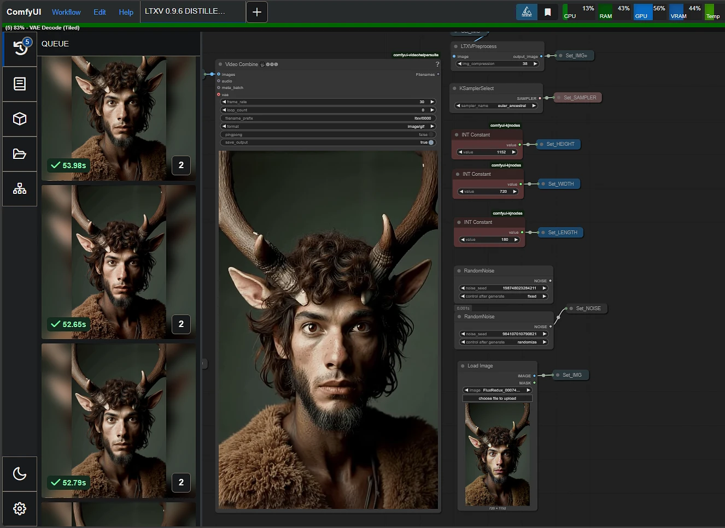Open the Edit menu
This screenshot has width=725, height=528.
100,12
